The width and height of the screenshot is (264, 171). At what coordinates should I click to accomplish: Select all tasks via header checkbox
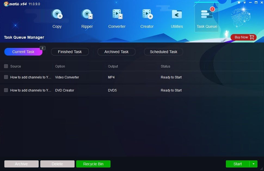click(6, 66)
